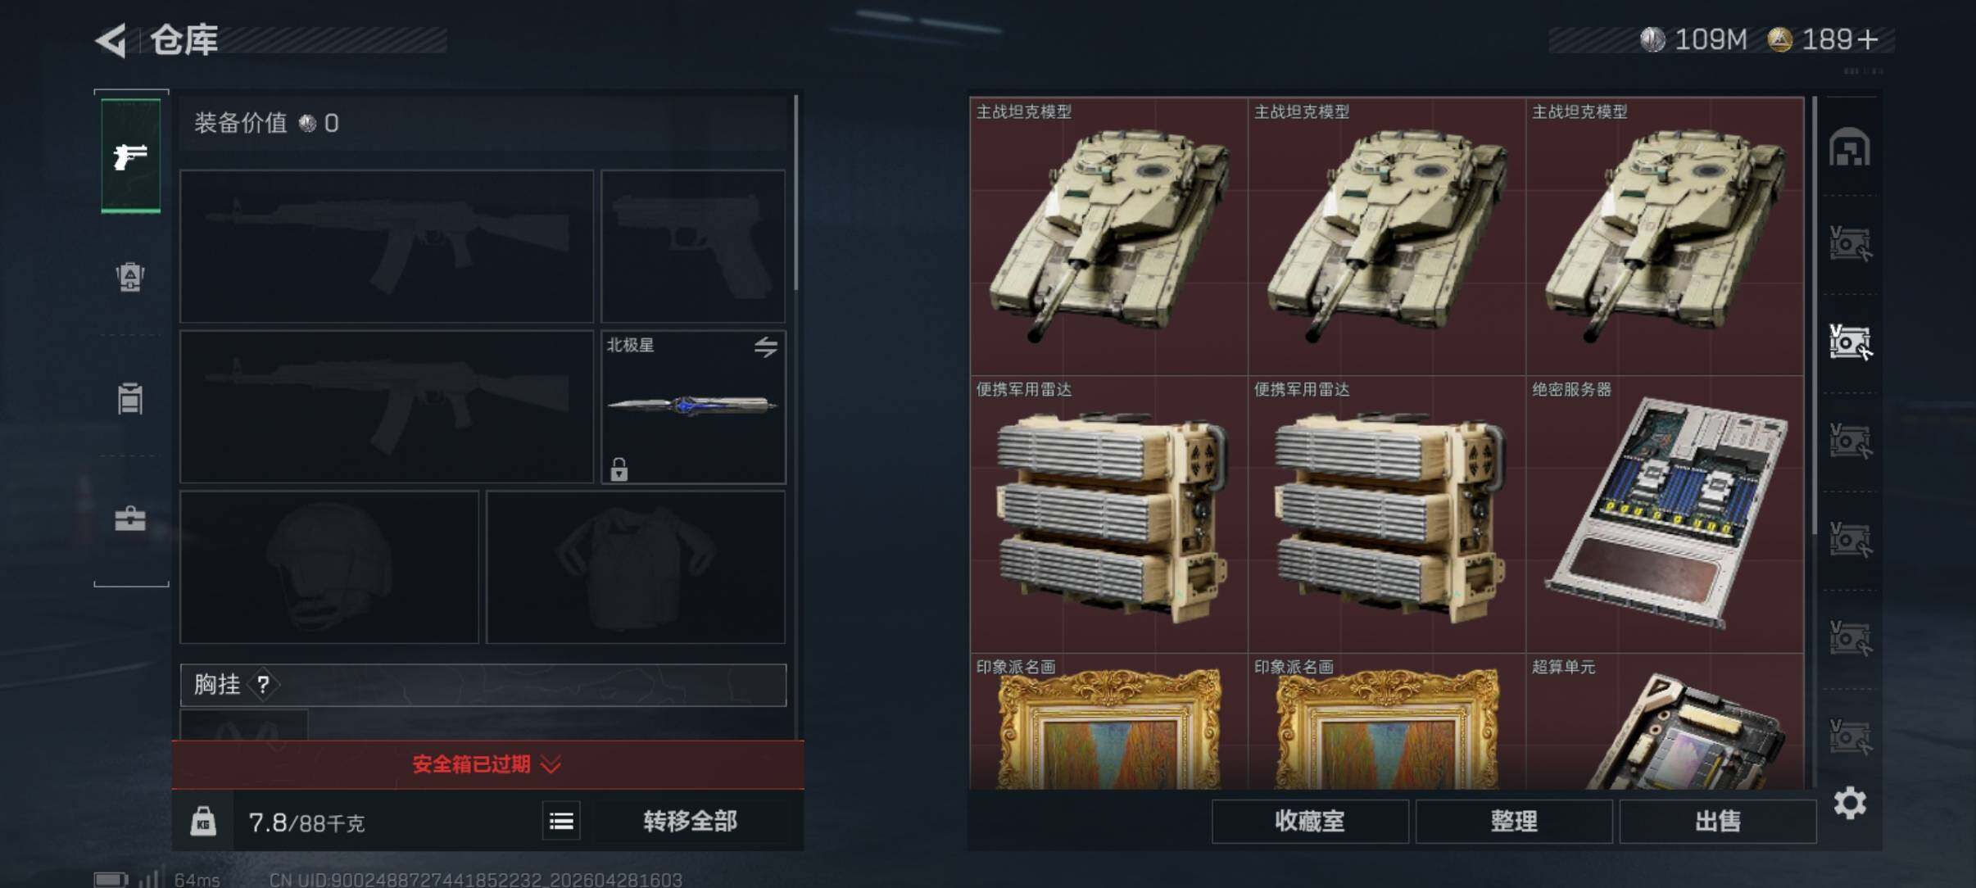Open the 胸挂 question mark help
Screen dimensions: 1976x888
(263, 685)
